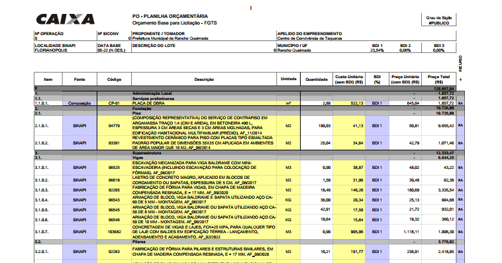Click item number 3.1.0.1.
The height and width of the screenshot is (263, 502).
coord(42,168)
